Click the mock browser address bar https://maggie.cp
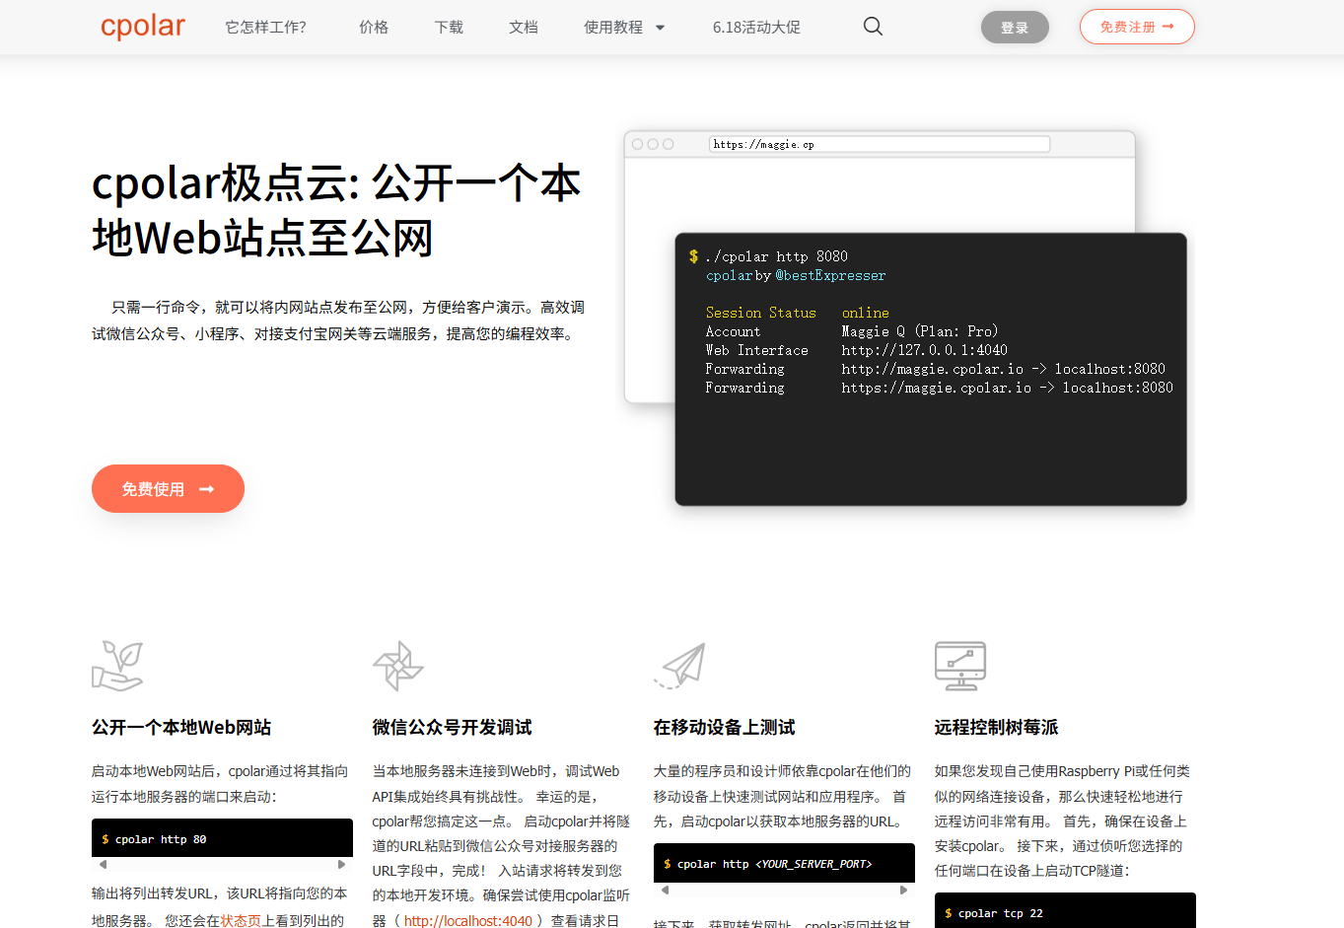 point(880,144)
